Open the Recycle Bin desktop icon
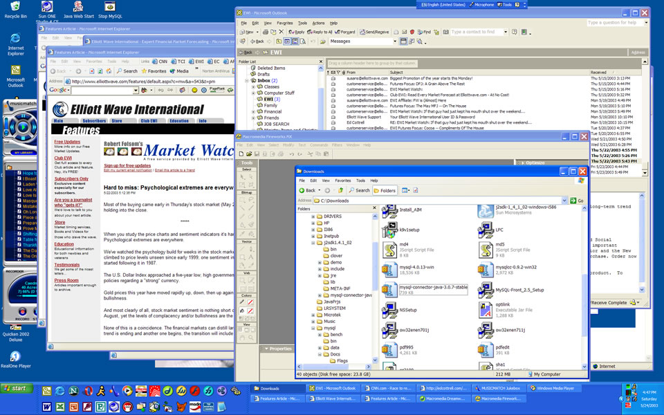This screenshot has width=664, height=415. [15, 10]
